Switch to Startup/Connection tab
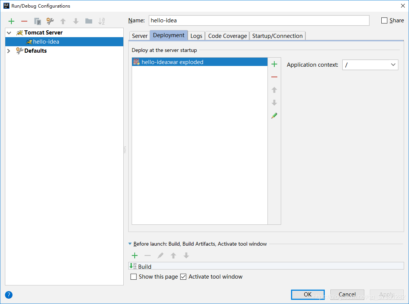The width and height of the screenshot is (409, 304). [x=277, y=36]
